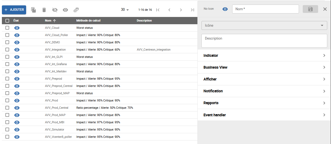Jump to last page arrow

(x=192, y=10)
